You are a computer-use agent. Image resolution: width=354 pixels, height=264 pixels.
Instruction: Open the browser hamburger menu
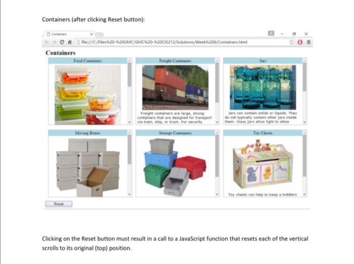tap(308, 42)
